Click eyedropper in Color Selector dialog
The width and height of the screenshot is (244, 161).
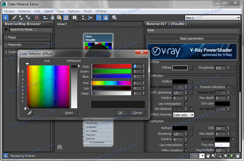click(30, 113)
